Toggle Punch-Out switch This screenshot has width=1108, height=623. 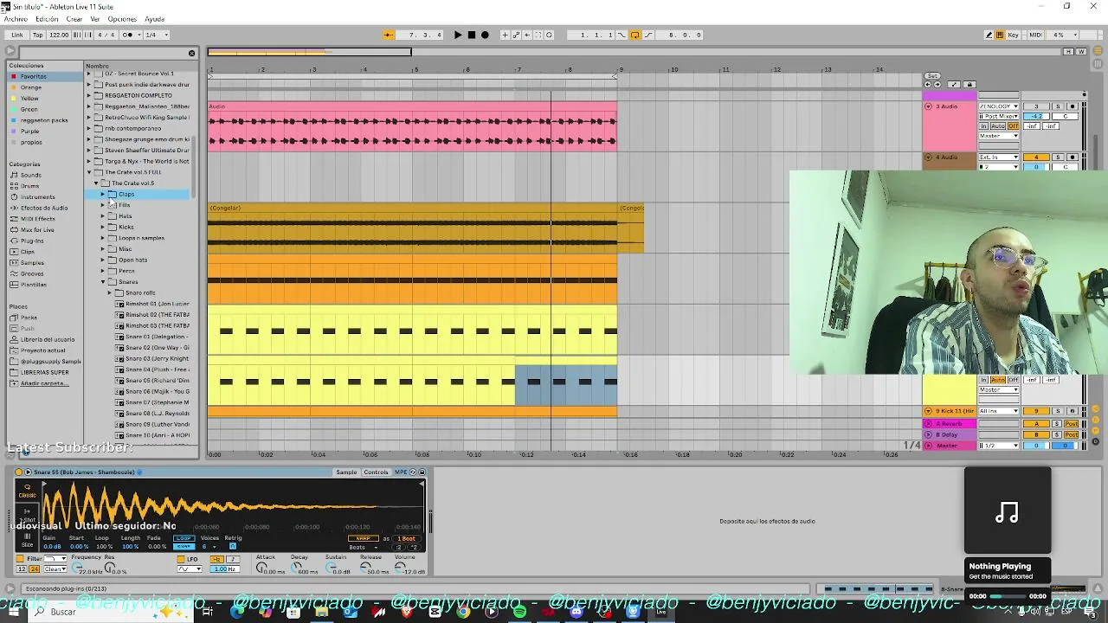pyautogui.click(x=648, y=35)
